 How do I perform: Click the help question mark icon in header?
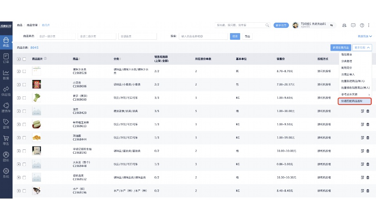362,25
